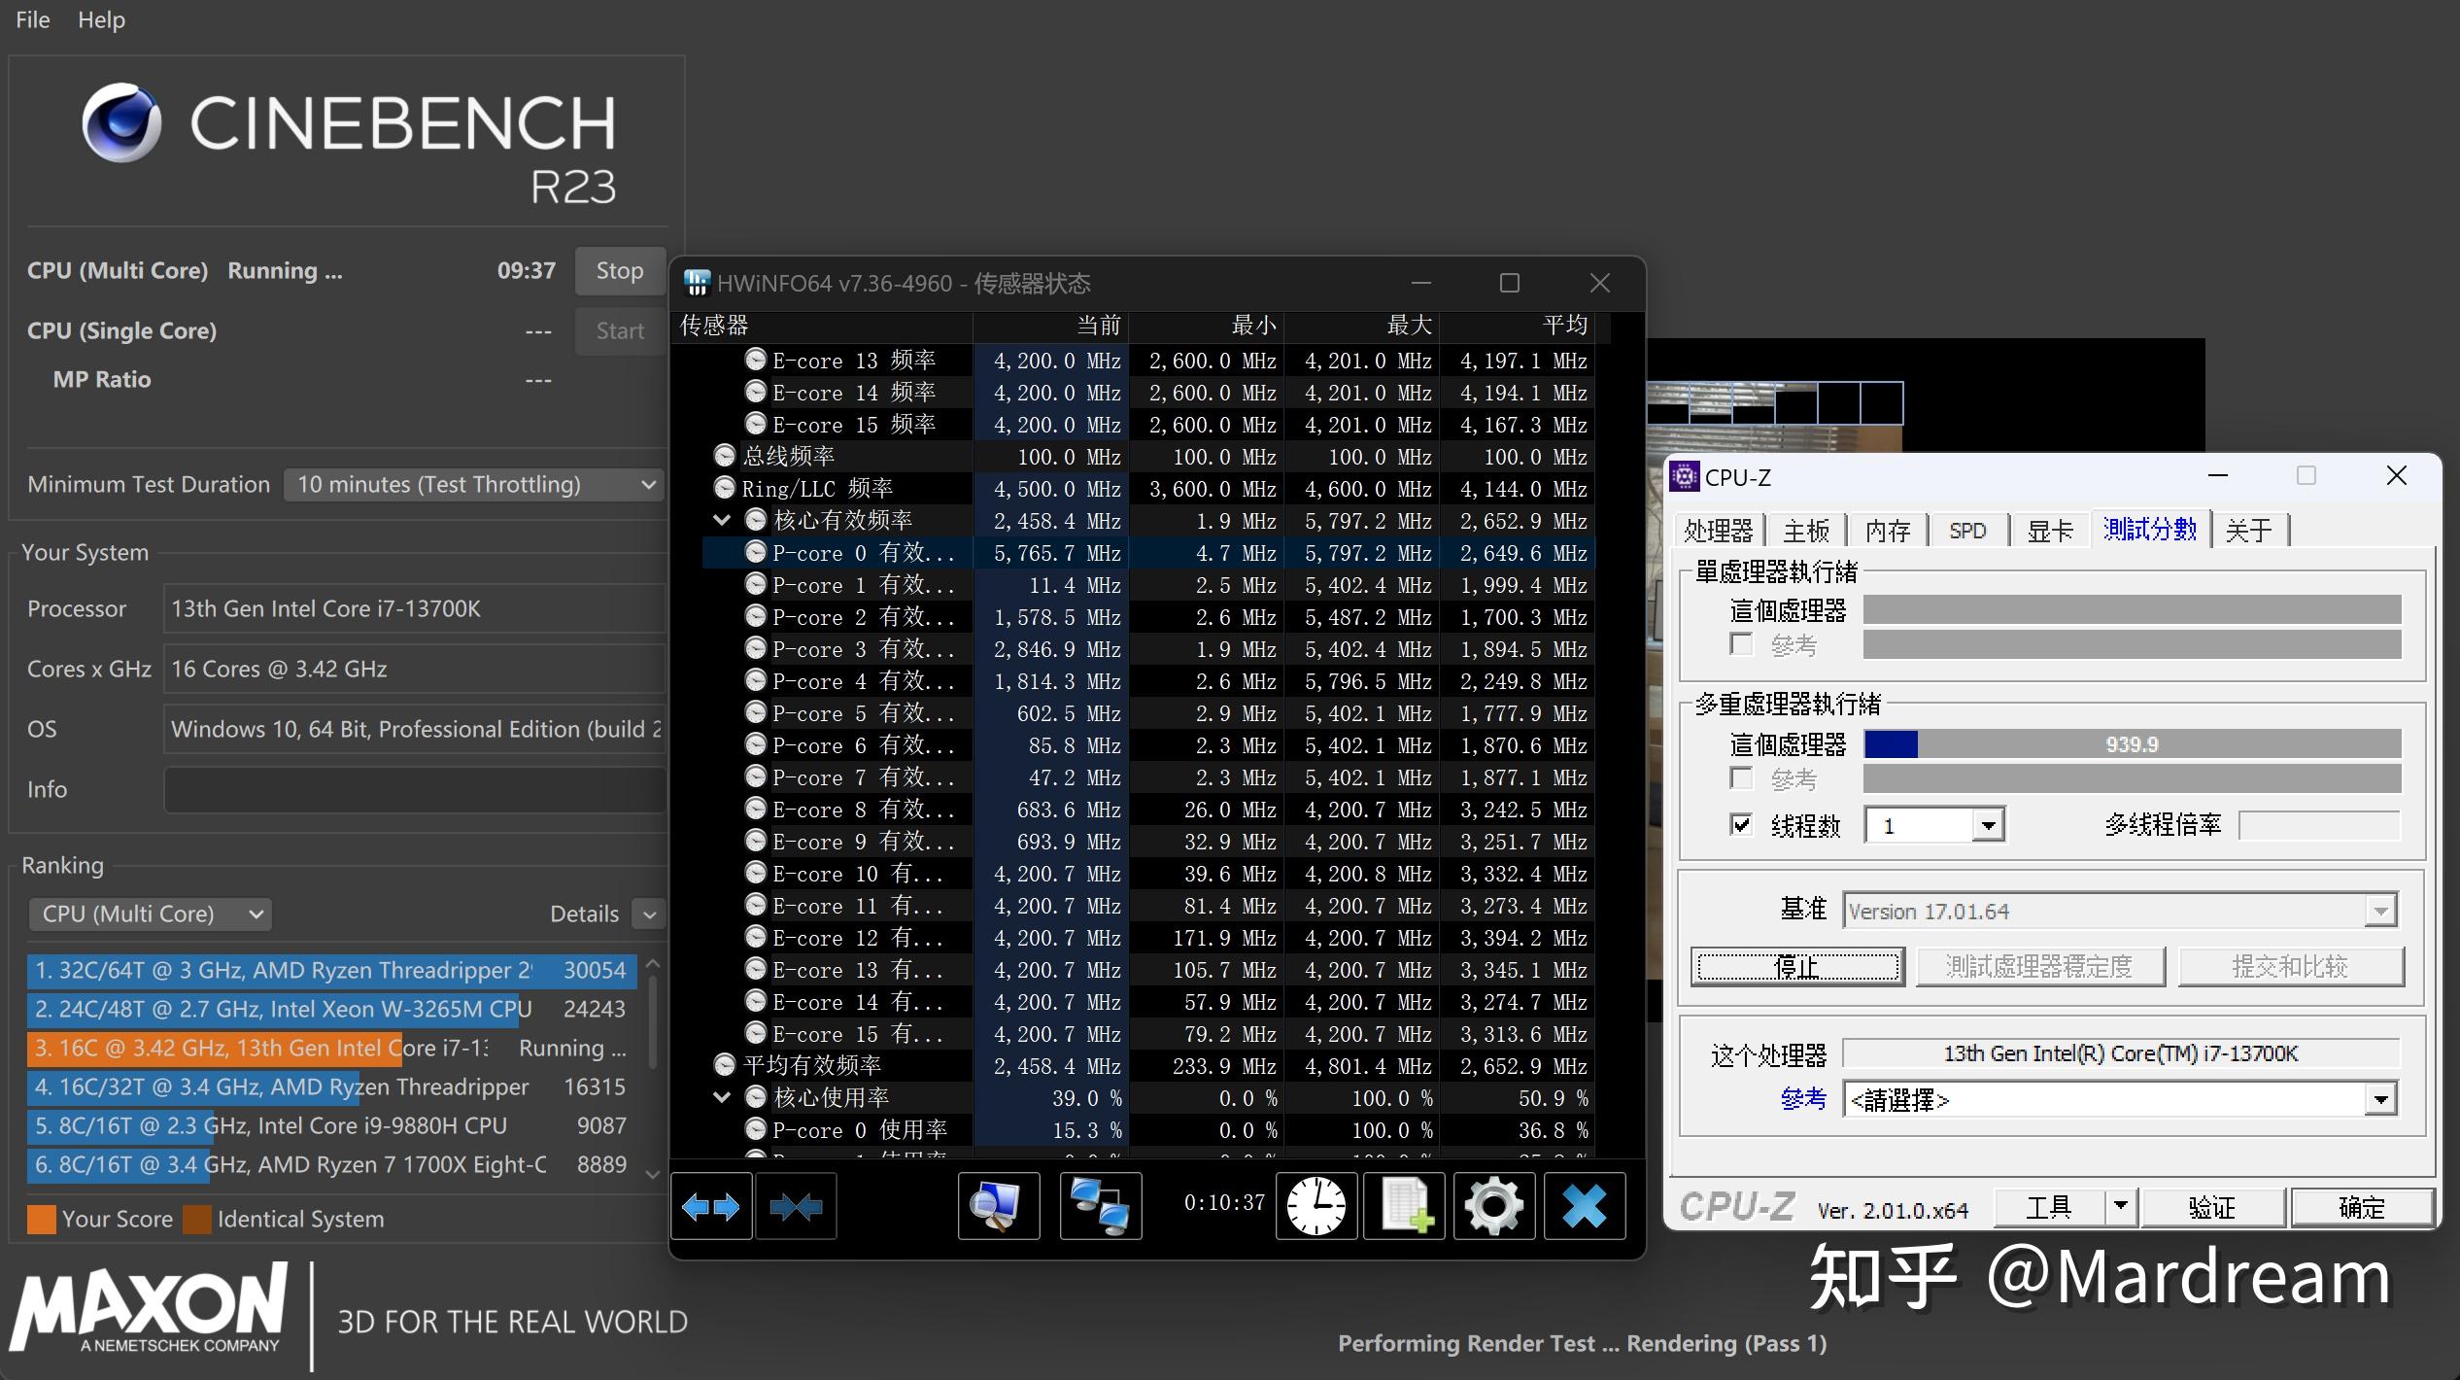Enable the 参考 checkbox under 單處理器執行緒

pos(1740,644)
